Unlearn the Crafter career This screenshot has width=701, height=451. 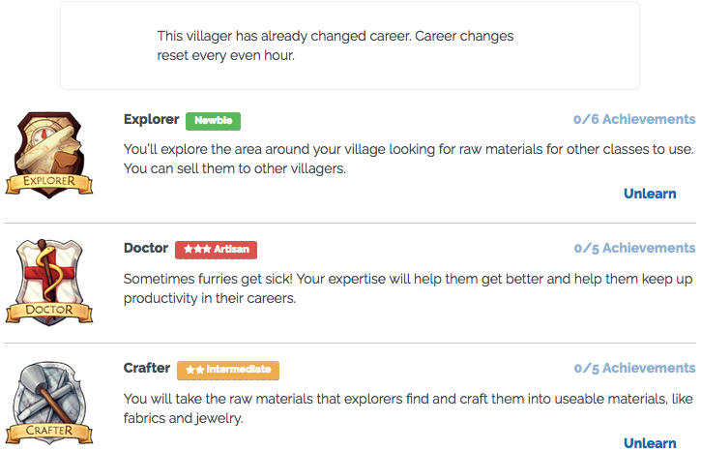coord(650,443)
